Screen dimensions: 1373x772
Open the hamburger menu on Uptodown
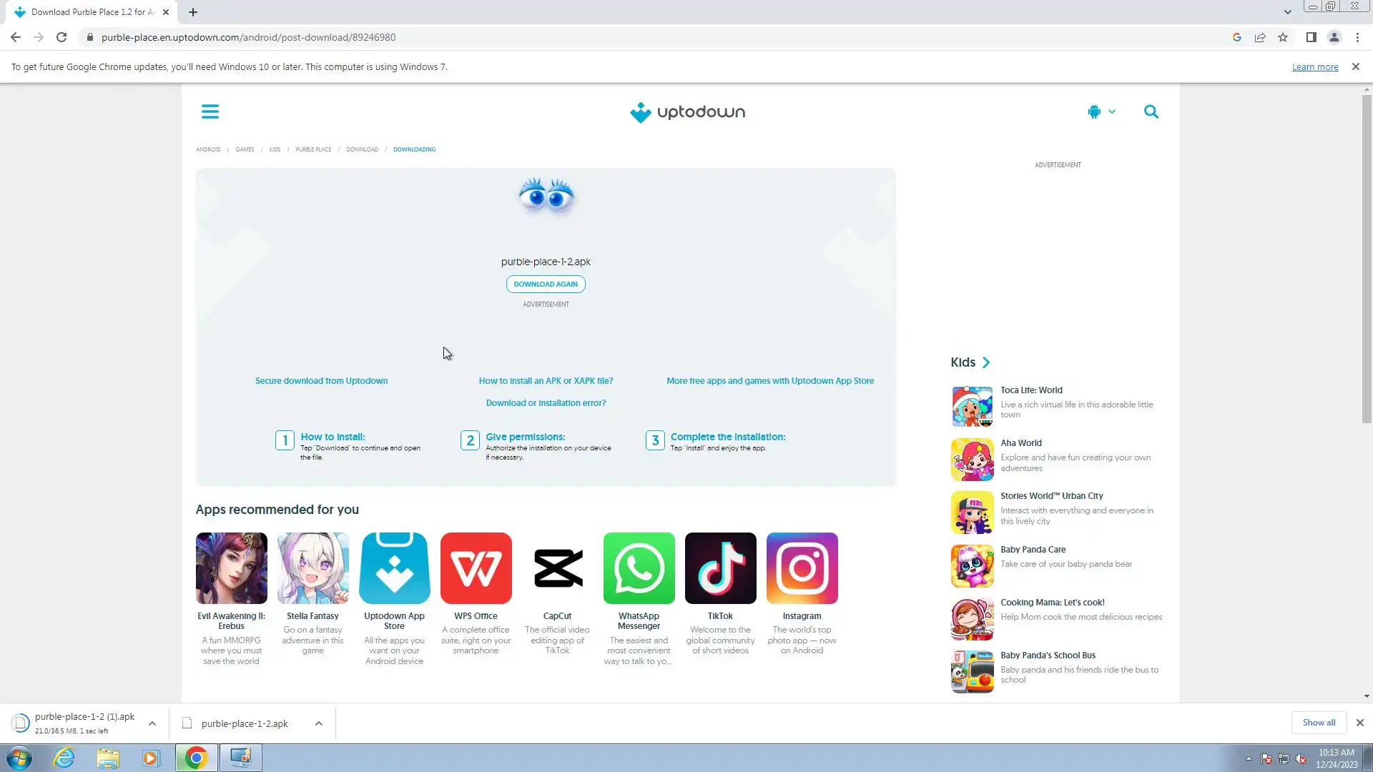tap(210, 112)
